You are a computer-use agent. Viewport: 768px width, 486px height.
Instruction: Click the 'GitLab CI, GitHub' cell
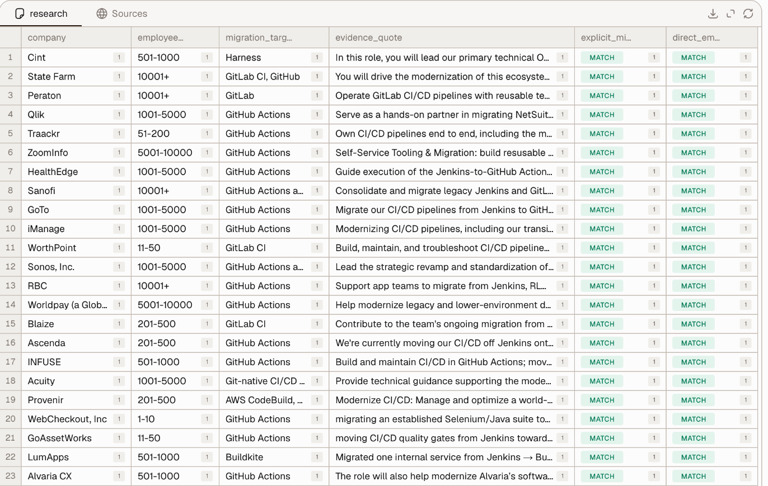click(274, 77)
